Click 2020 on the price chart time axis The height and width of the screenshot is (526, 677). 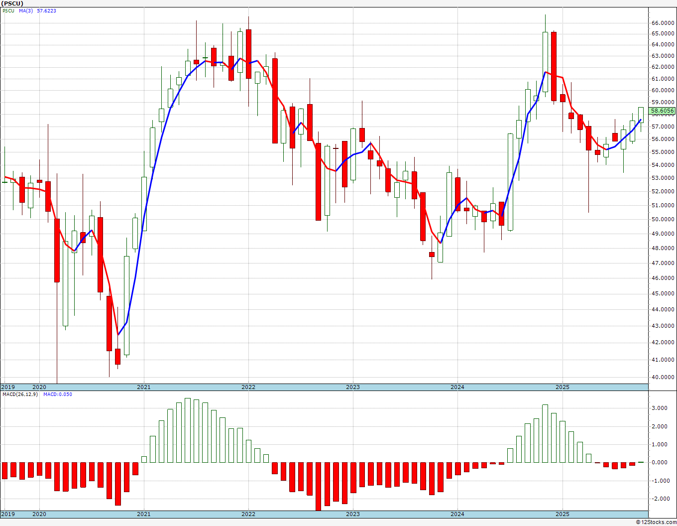[39, 387]
